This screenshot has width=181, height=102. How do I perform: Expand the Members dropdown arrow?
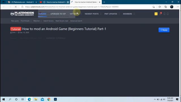pos(134,14)
